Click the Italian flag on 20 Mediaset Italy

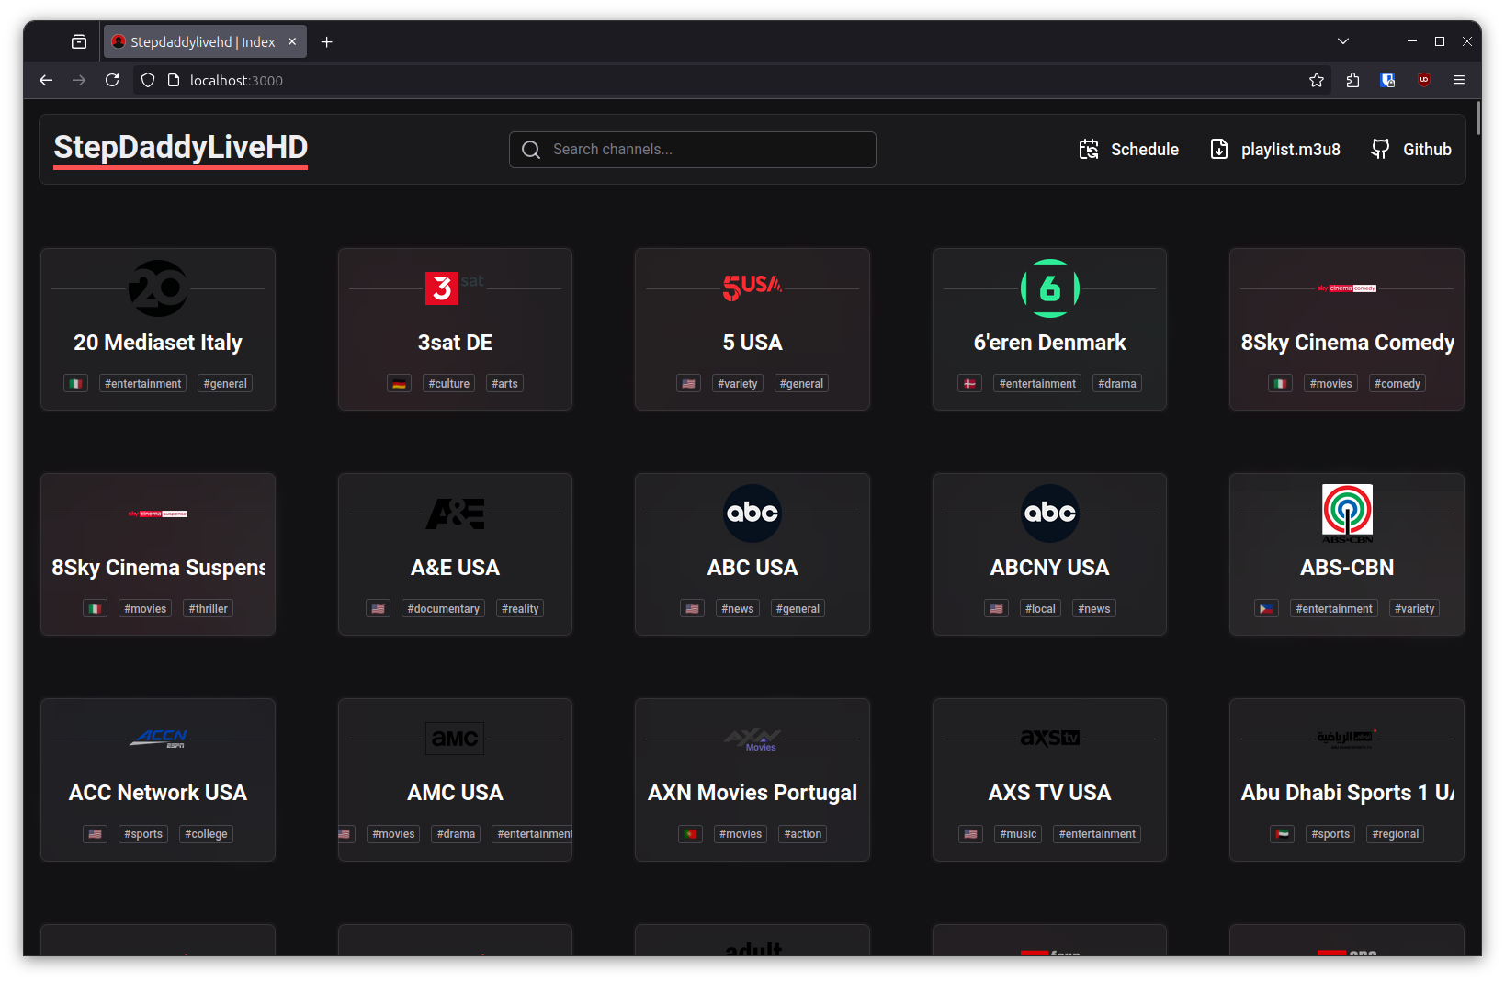click(75, 383)
